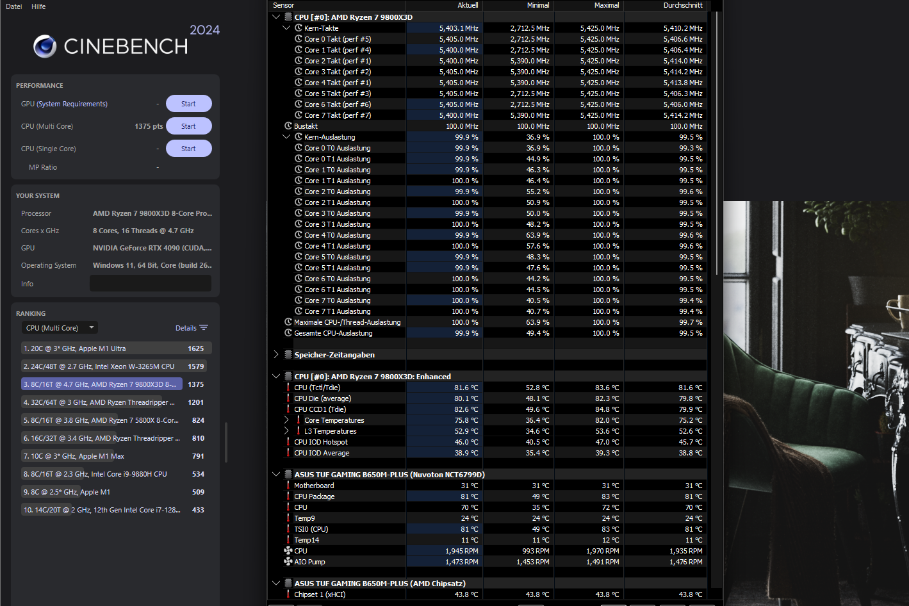Click the chip icon of CPU [#0] header
909x606 pixels.
coord(288,17)
